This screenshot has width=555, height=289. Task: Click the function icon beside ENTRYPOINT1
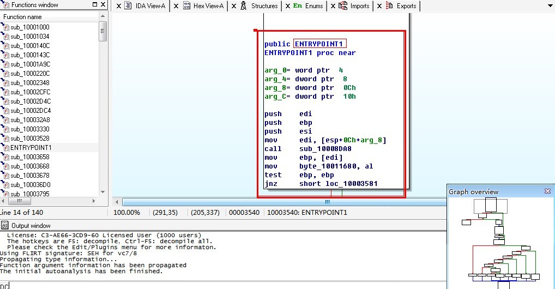tap(5, 147)
